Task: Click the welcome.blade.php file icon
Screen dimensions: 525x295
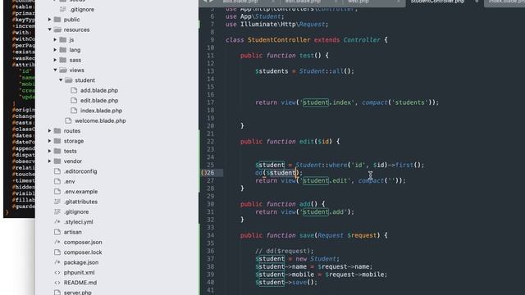Action: (69, 120)
